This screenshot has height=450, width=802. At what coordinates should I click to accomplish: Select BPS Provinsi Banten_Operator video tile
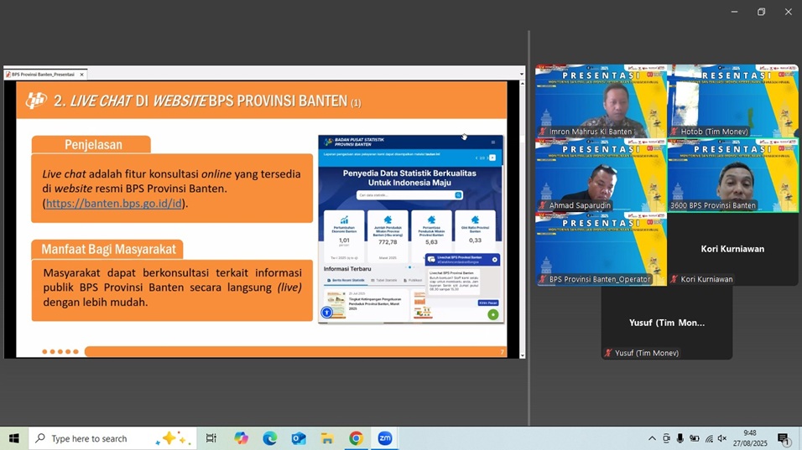click(x=601, y=249)
